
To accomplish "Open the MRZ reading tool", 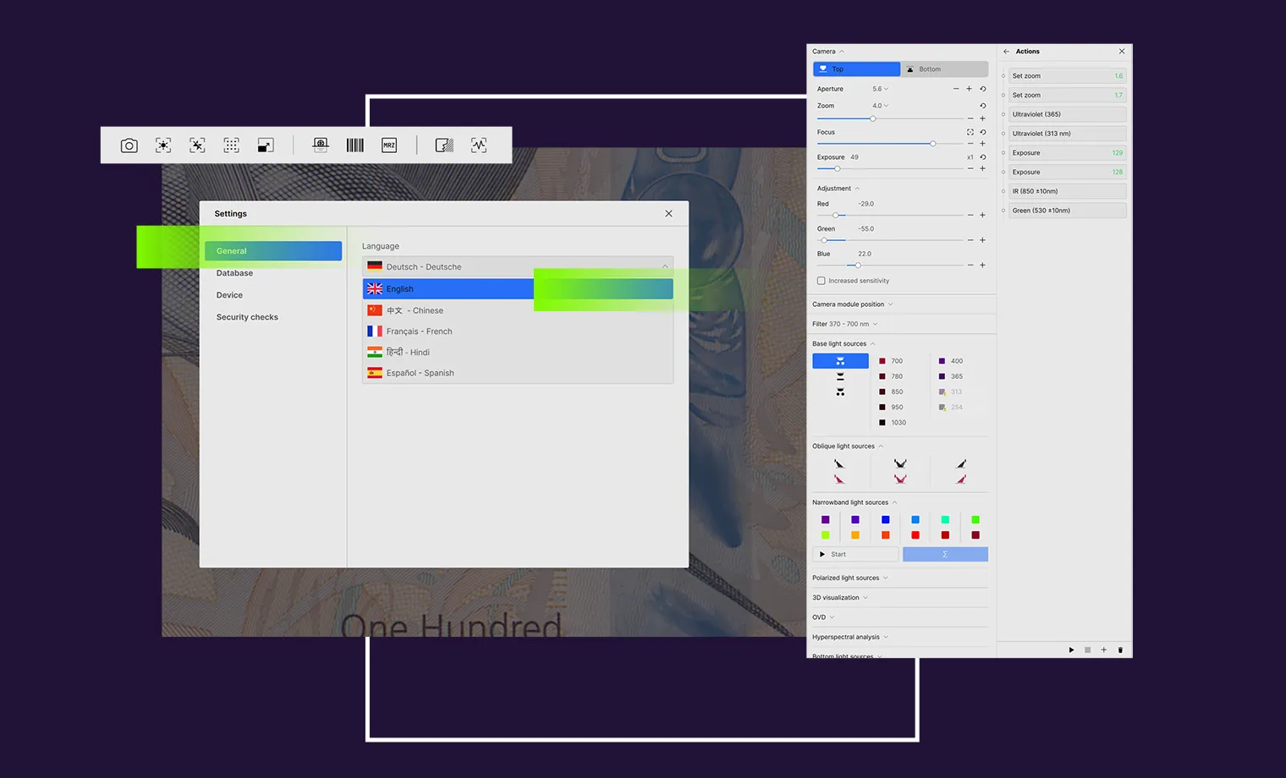I will tap(389, 145).
